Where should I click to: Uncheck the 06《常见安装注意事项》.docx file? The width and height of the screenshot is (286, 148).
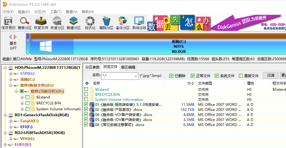[x=86, y=125]
